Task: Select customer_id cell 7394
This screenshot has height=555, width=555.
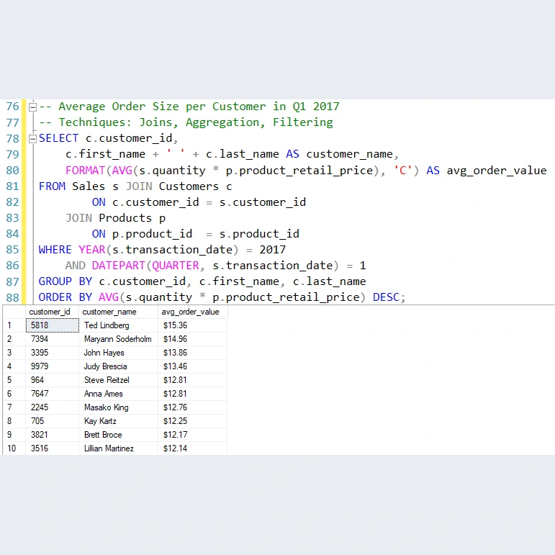Action: pos(53,339)
